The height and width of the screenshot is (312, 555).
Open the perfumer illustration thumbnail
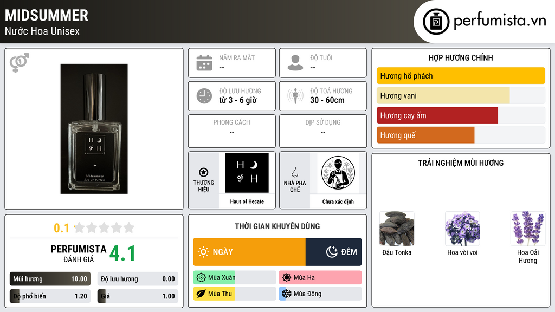coord(338,173)
